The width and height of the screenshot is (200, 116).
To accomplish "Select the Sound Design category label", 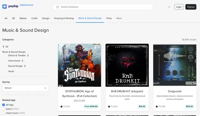I will (15, 66).
